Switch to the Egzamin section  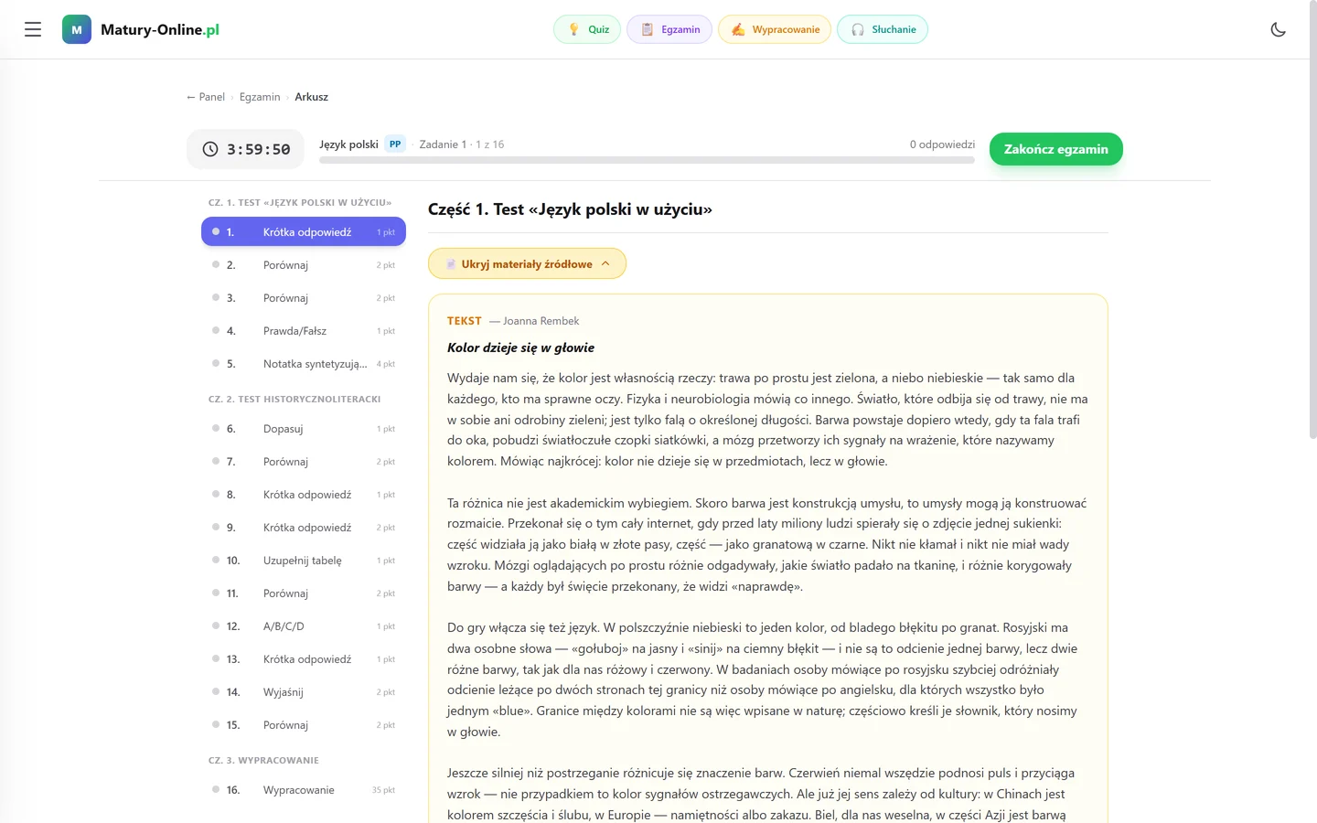click(x=669, y=29)
